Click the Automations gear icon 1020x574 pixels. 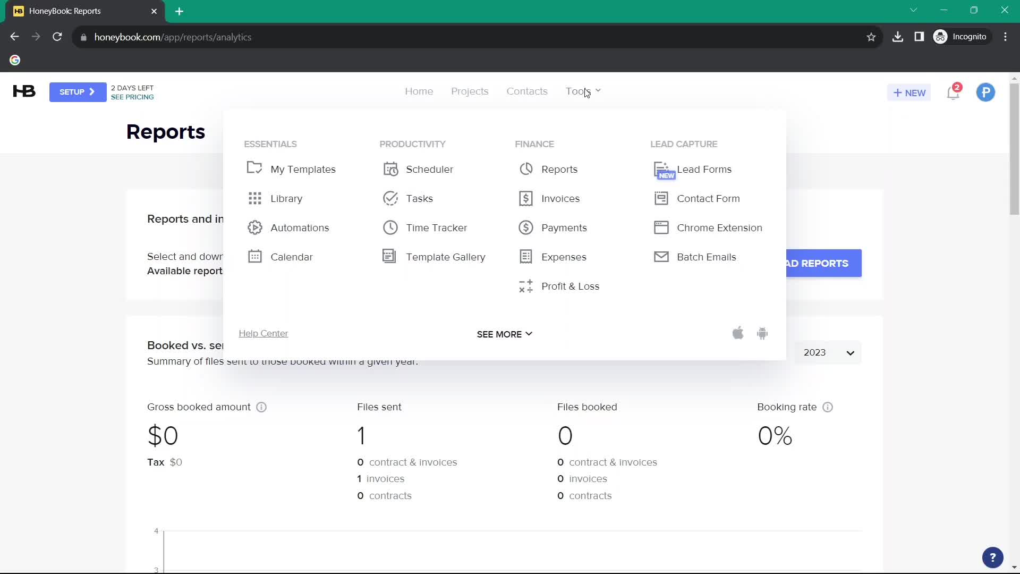(x=254, y=227)
